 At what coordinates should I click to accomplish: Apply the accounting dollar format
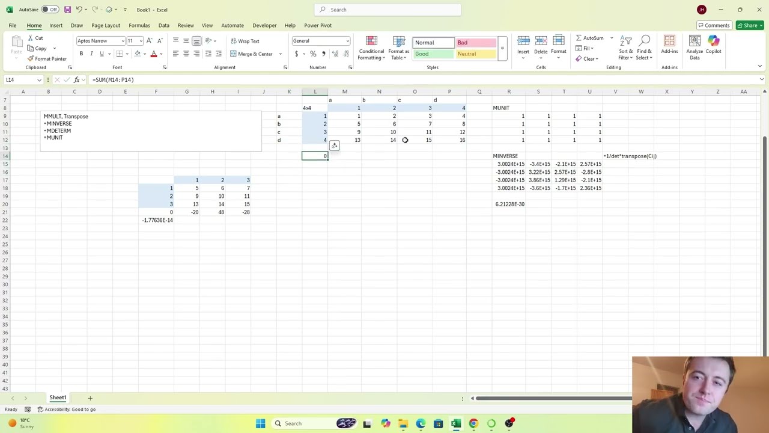point(296,54)
